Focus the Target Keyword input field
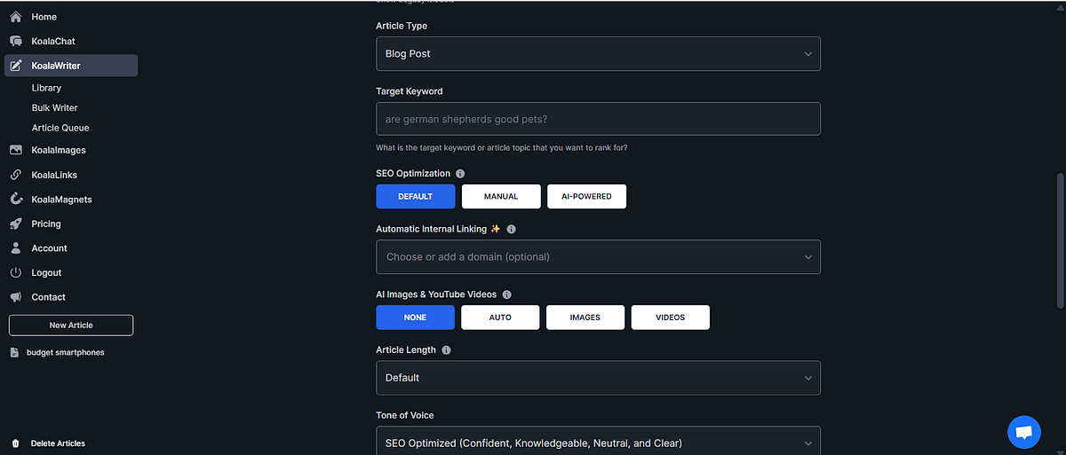The height and width of the screenshot is (455, 1066). coord(598,119)
